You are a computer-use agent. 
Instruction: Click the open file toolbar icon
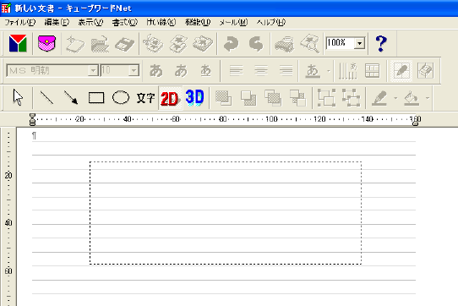[100, 44]
